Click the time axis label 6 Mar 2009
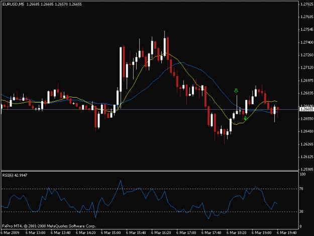This screenshot has height=236, width=314. 10,233
